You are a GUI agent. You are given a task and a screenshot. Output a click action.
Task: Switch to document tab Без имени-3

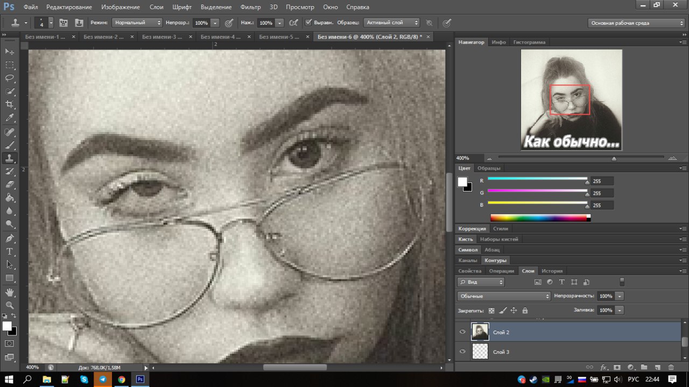coord(161,37)
